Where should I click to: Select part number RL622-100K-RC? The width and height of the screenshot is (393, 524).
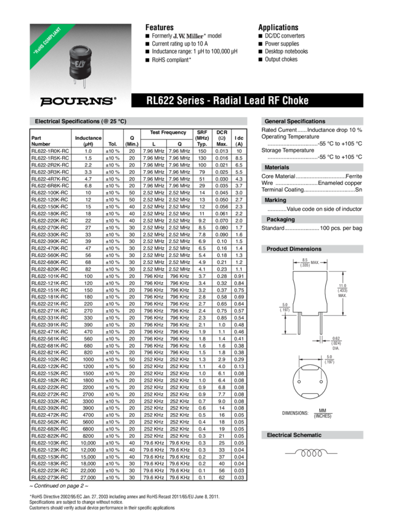(49, 193)
